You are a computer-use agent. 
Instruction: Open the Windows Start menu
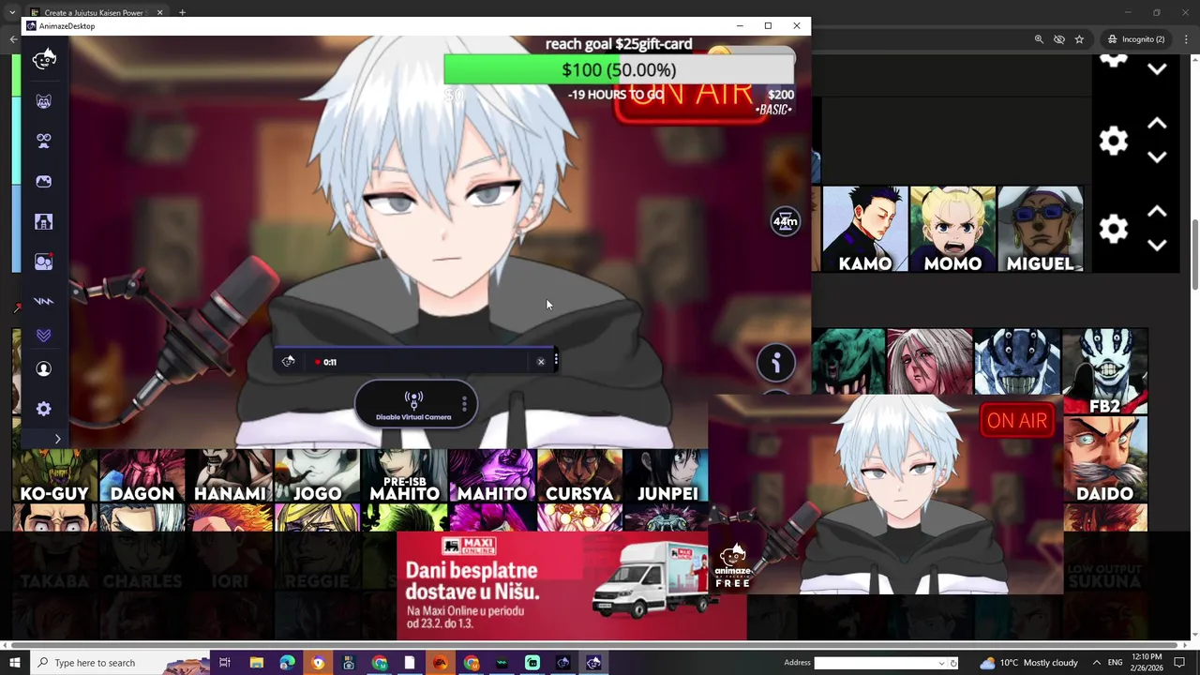pyautogui.click(x=15, y=663)
